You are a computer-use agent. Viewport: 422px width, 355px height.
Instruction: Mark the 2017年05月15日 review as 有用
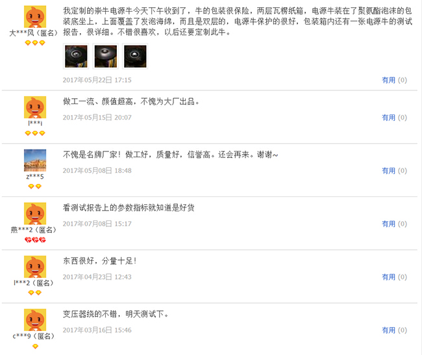pyautogui.click(x=389, y=118)
